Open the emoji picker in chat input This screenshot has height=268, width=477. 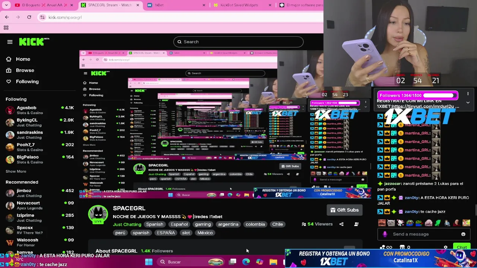(463, 234)
